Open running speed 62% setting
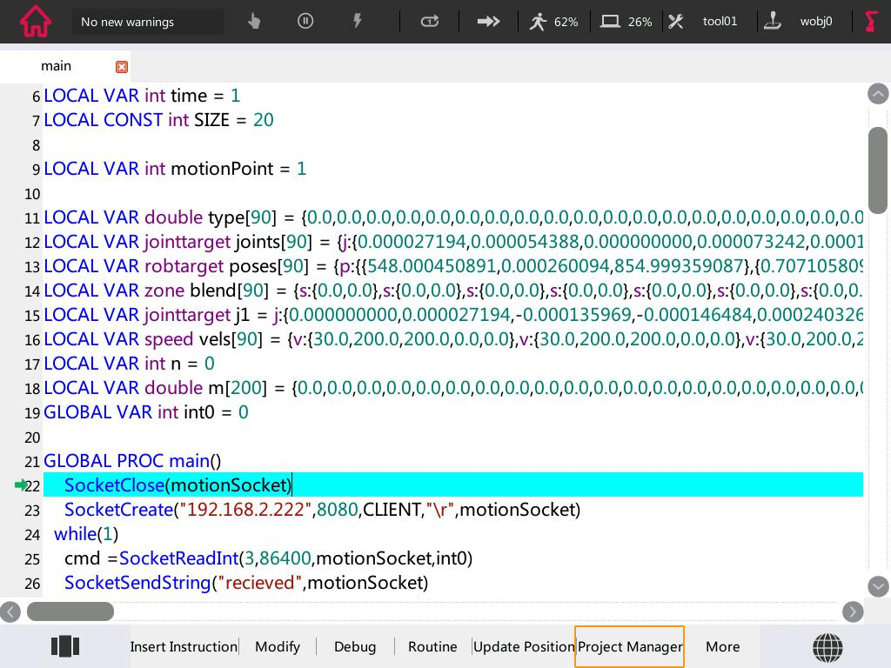This screenshot has height=668, width=891. tap(553, 22)
